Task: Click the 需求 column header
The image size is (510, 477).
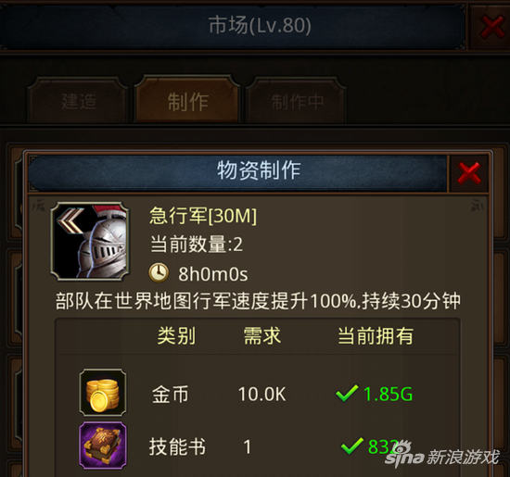Action: coord(262,335)
